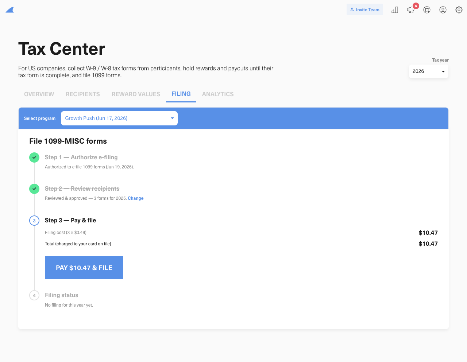Click the Step 1 green checkmark
This screenshot has width=467, height=362.
pos(34,157)
